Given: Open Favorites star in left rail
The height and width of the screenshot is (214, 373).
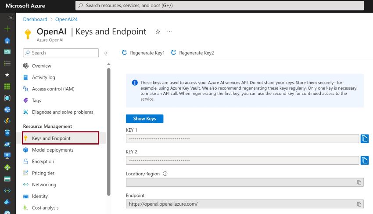Looking at the screenshot, I should 7,75.
